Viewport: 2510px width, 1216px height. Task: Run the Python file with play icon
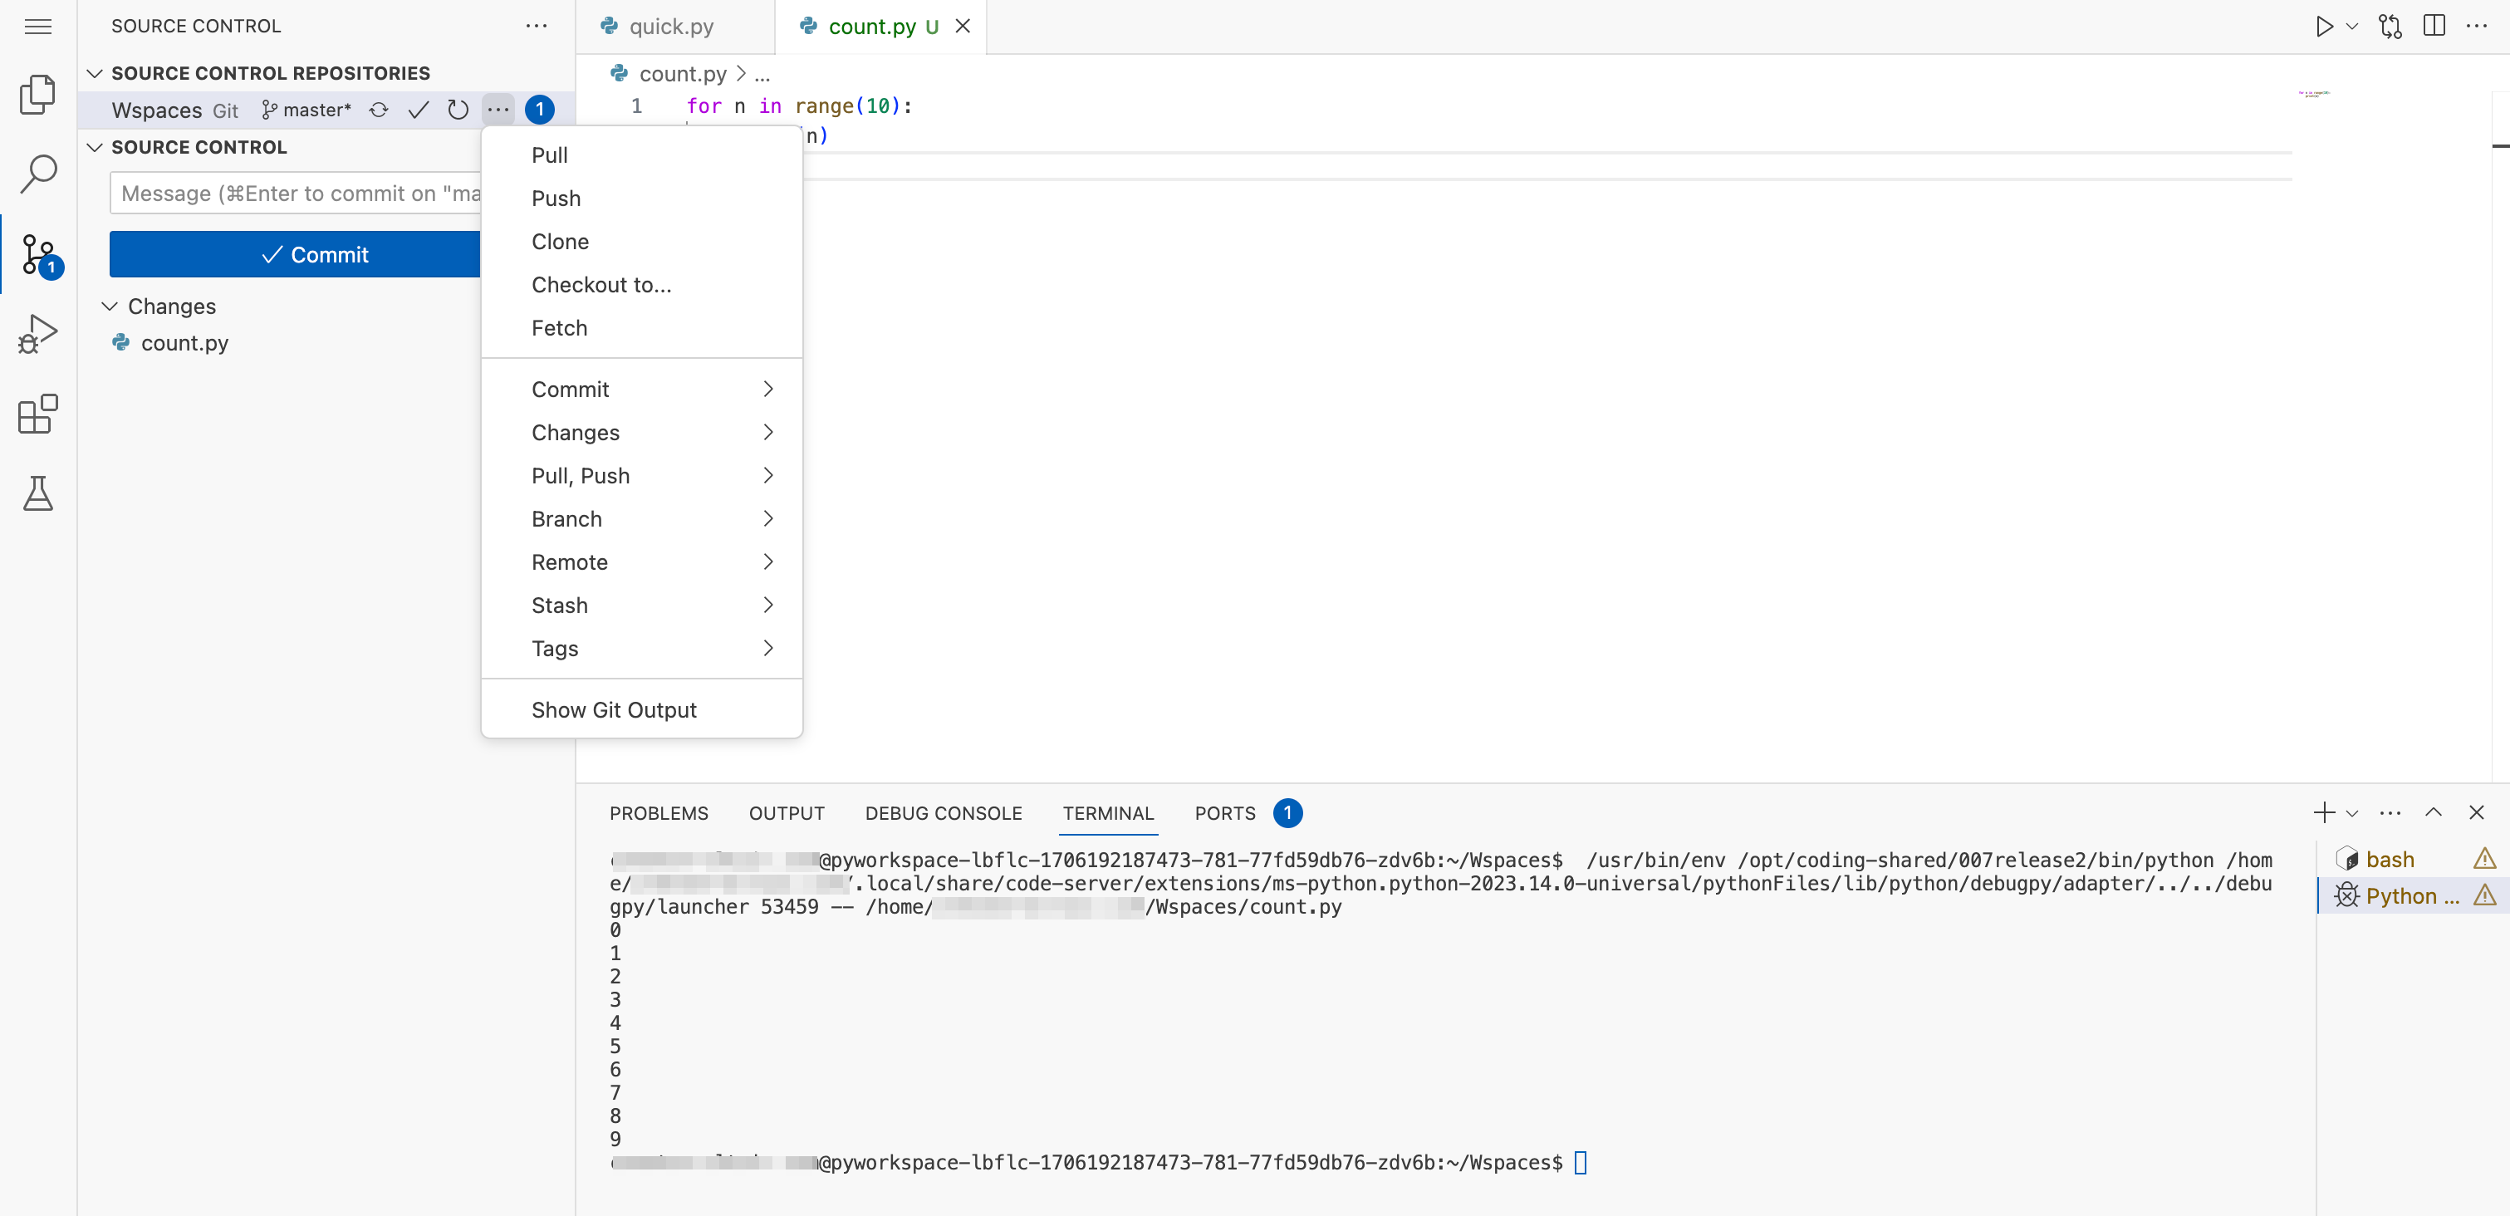click(x=2324, y=27)
